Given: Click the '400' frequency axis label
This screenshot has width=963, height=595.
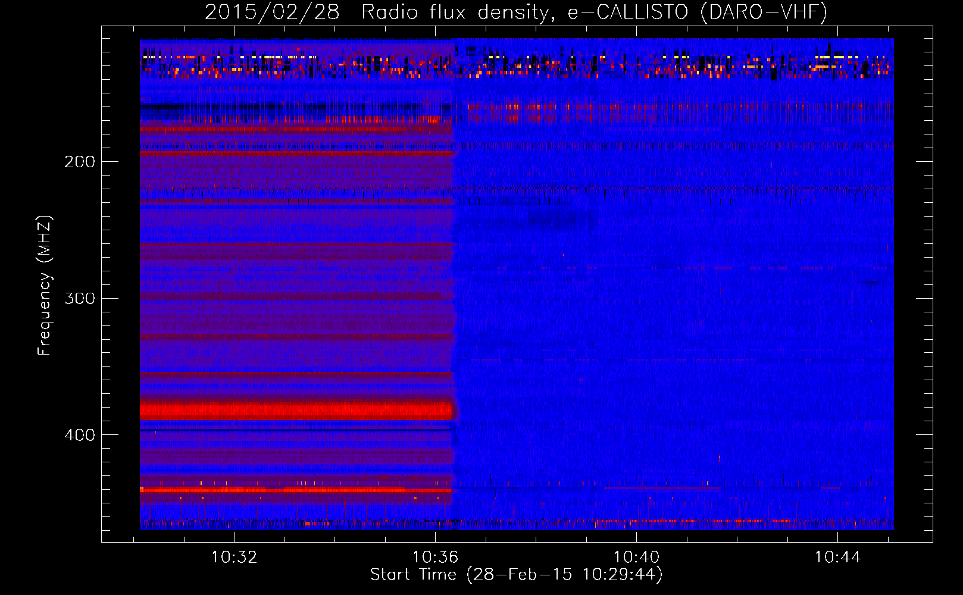Looking at the screenshot, I should (x=80, y=435).
